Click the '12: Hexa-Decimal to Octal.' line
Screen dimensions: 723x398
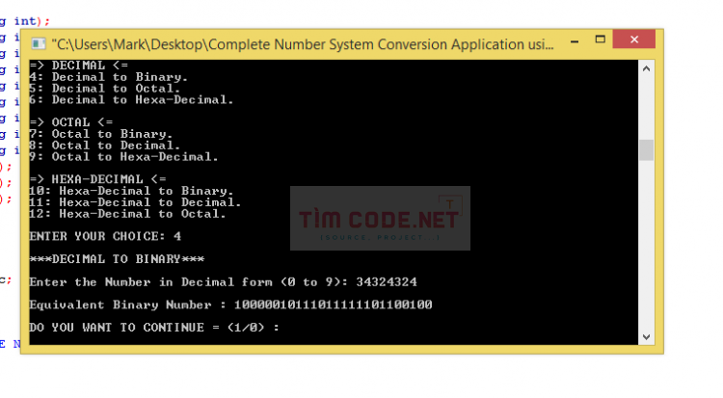127,214
